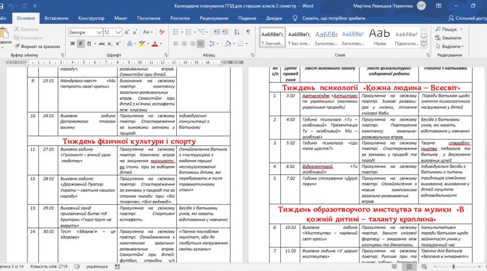The width and height of the screenshot is (487, 271).
Task: Click the clear formatting icon
Action: [161, 32]
